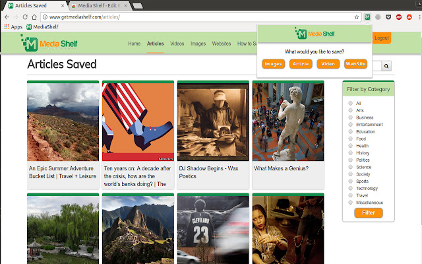This screenshot has height=264, width=422.
Task: Select the Sports category radio
Action: [350, 181]
